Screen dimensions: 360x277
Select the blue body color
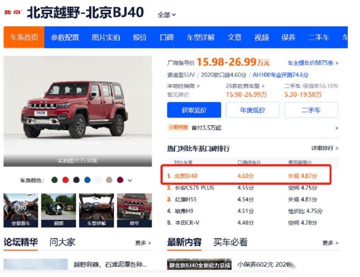[87, 180]
